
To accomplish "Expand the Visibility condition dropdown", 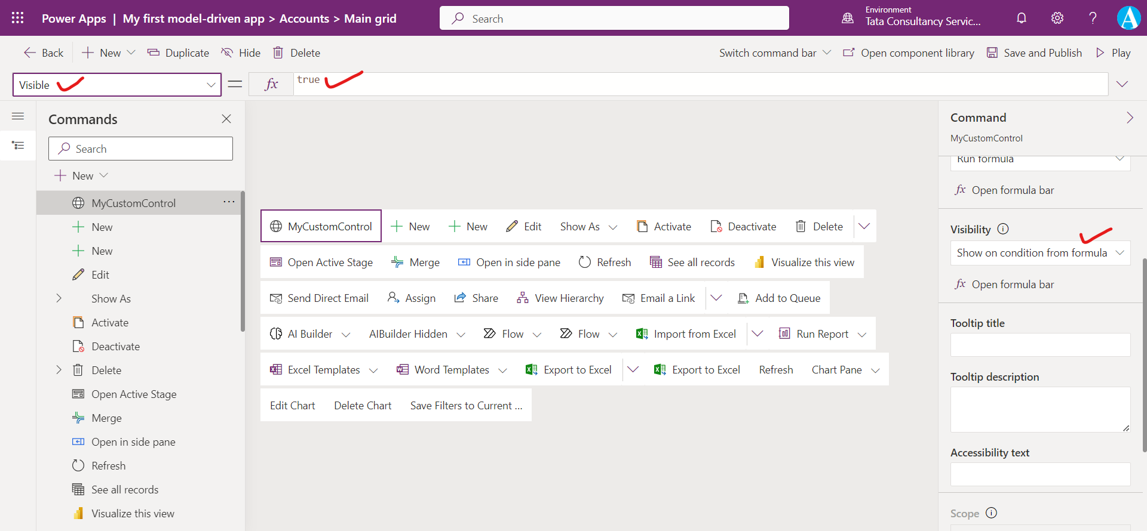I will 1120,253.
